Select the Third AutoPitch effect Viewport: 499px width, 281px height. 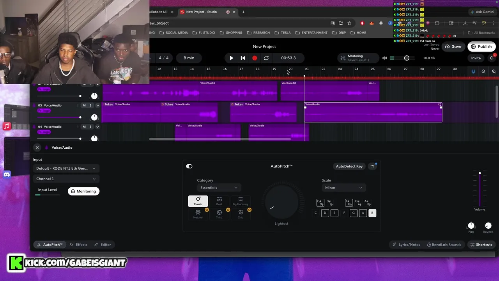click(219, 214)
